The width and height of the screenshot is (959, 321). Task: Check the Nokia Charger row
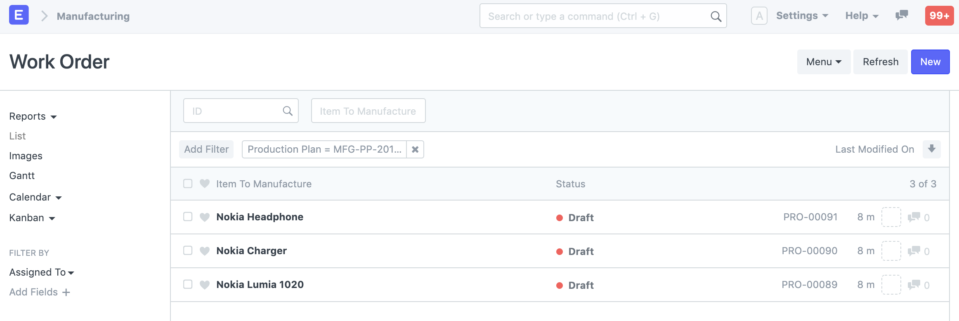(188, 250)
